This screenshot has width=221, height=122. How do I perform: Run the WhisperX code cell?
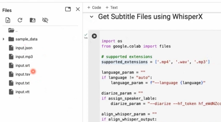(x=94, y=36)
